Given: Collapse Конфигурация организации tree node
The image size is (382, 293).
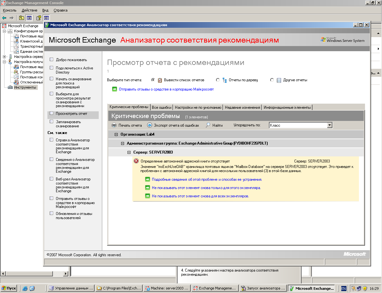Looking at the screenshot, I should tap(4, 31).
